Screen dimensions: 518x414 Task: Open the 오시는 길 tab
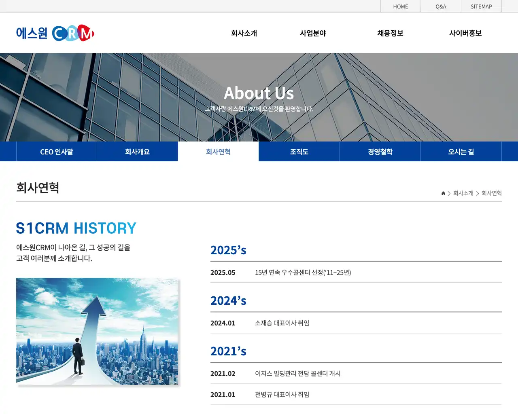point(461,151)
